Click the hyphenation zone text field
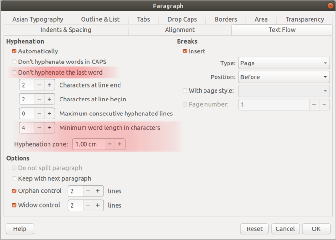The image size is (336, 240). [x=88, y=144]
